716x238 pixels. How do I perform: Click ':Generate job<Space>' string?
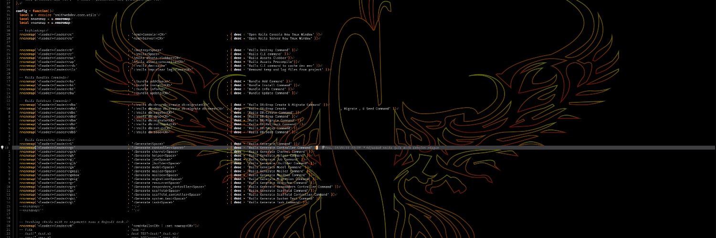coord(151,159)
